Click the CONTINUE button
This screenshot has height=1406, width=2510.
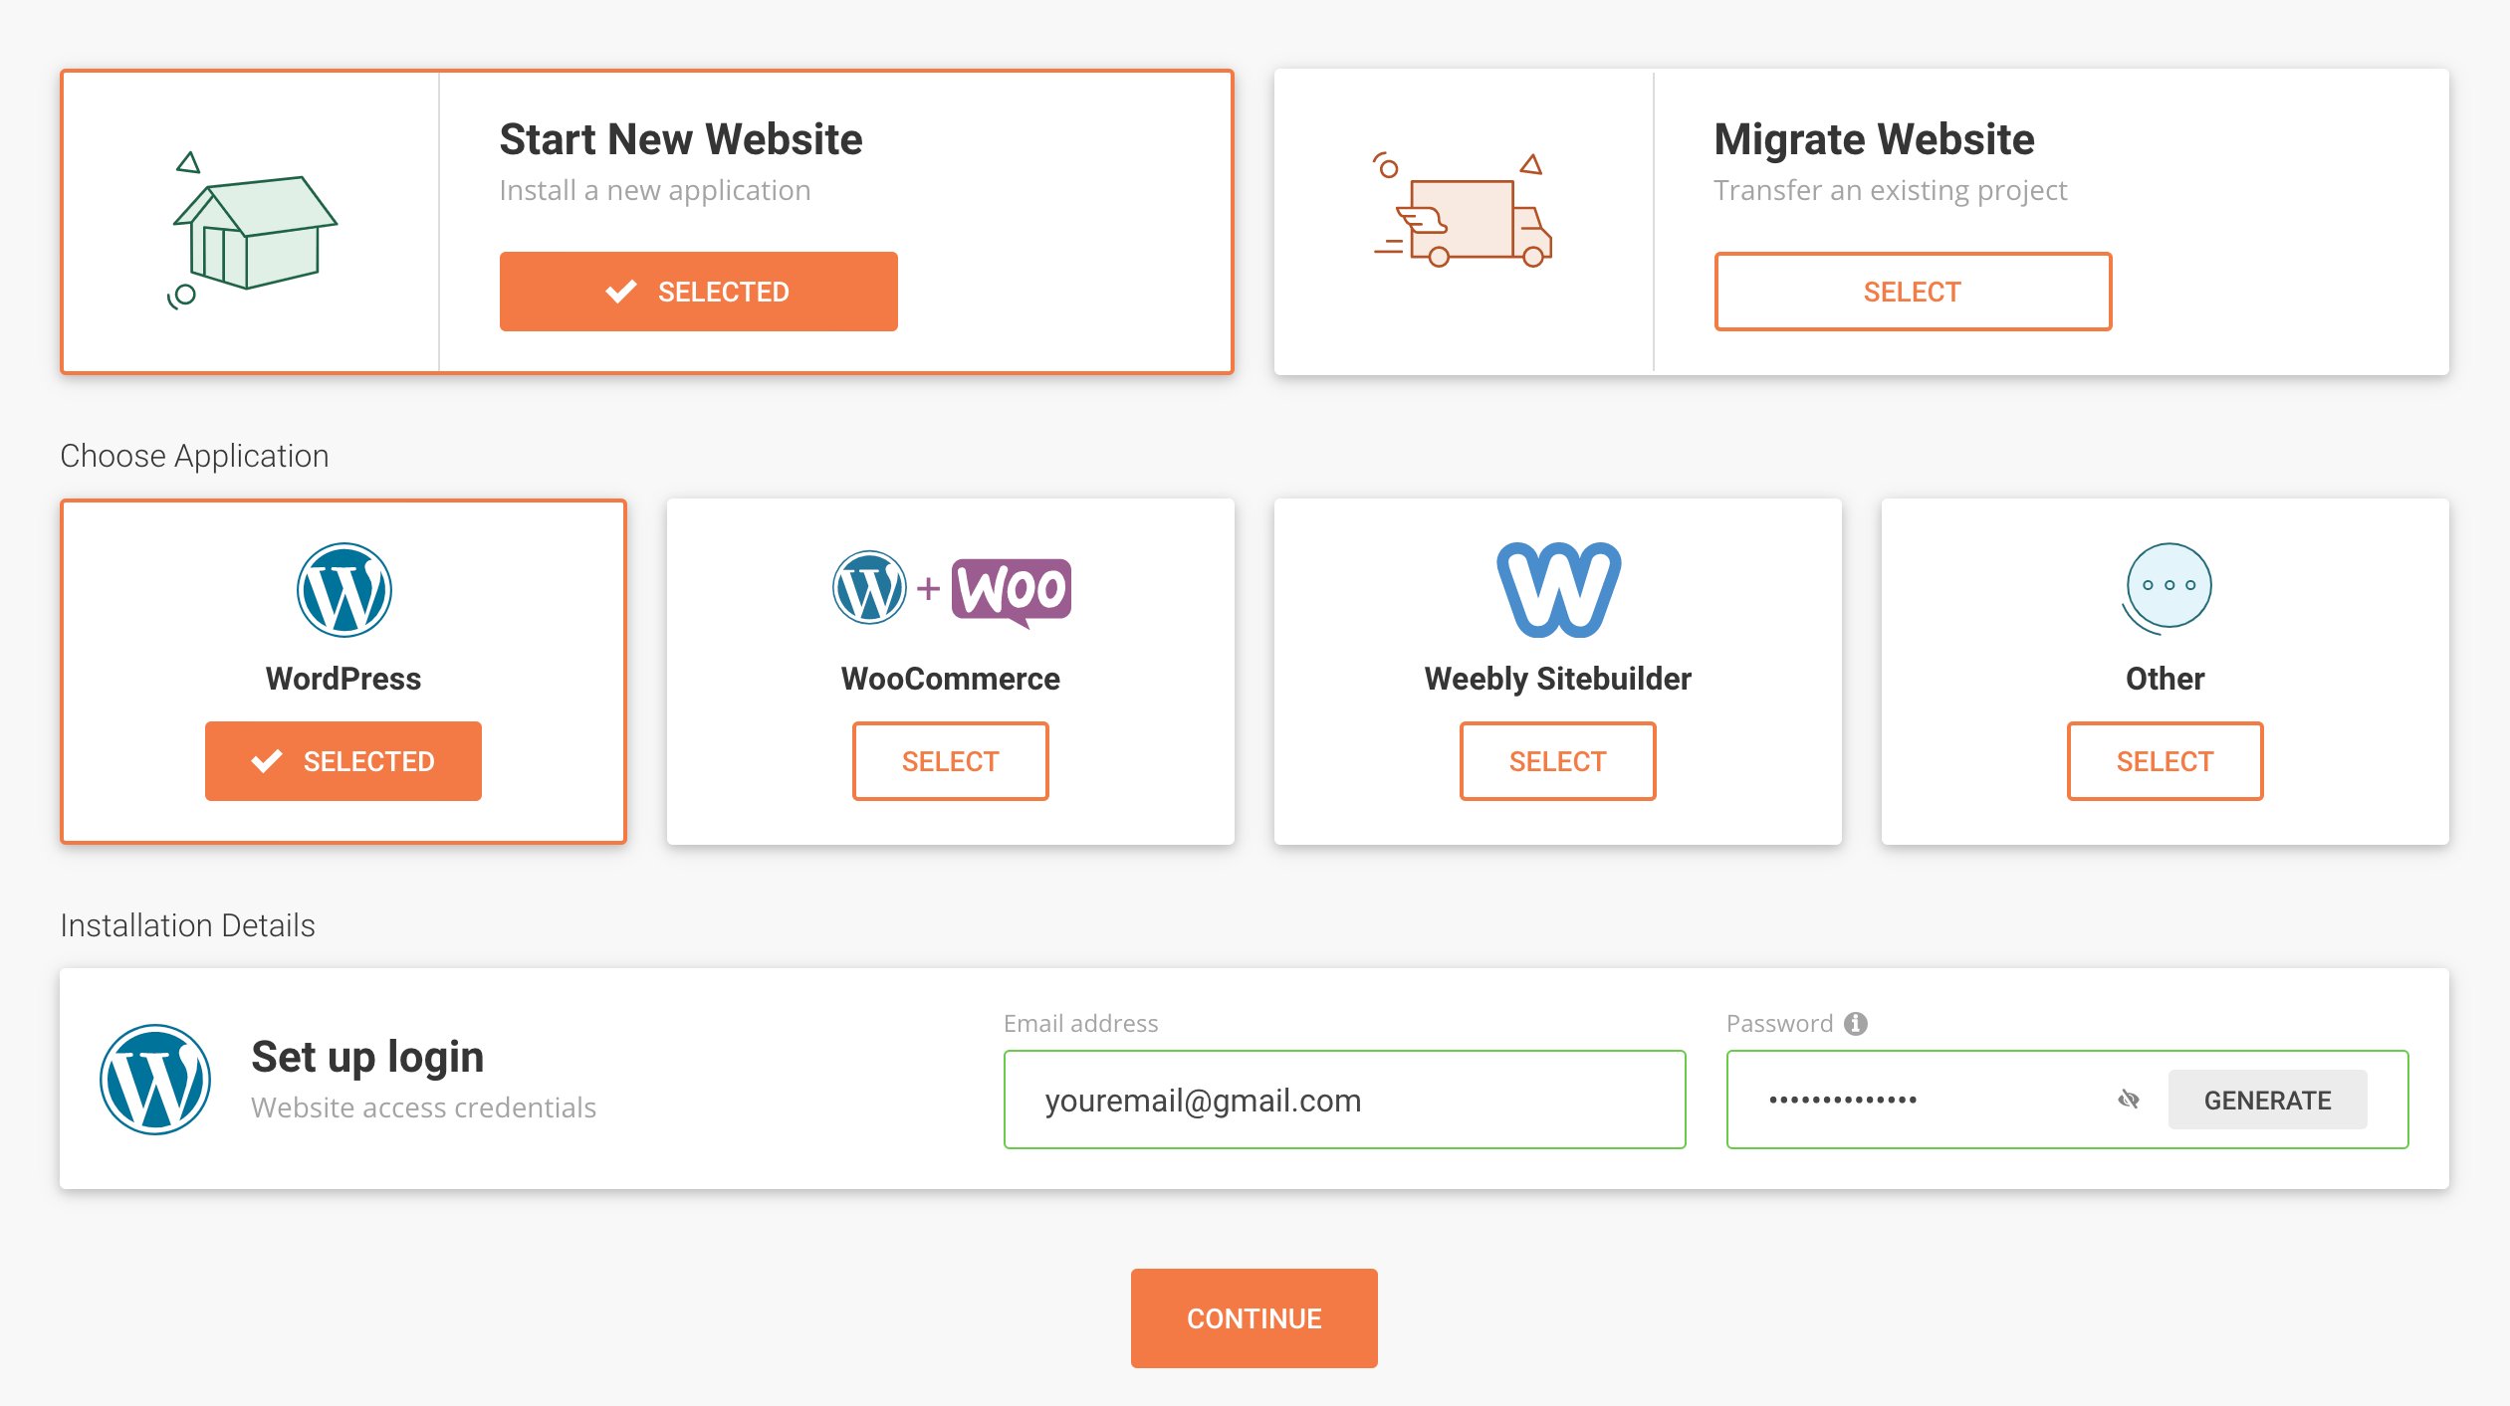click(x=1255, y=1318)
